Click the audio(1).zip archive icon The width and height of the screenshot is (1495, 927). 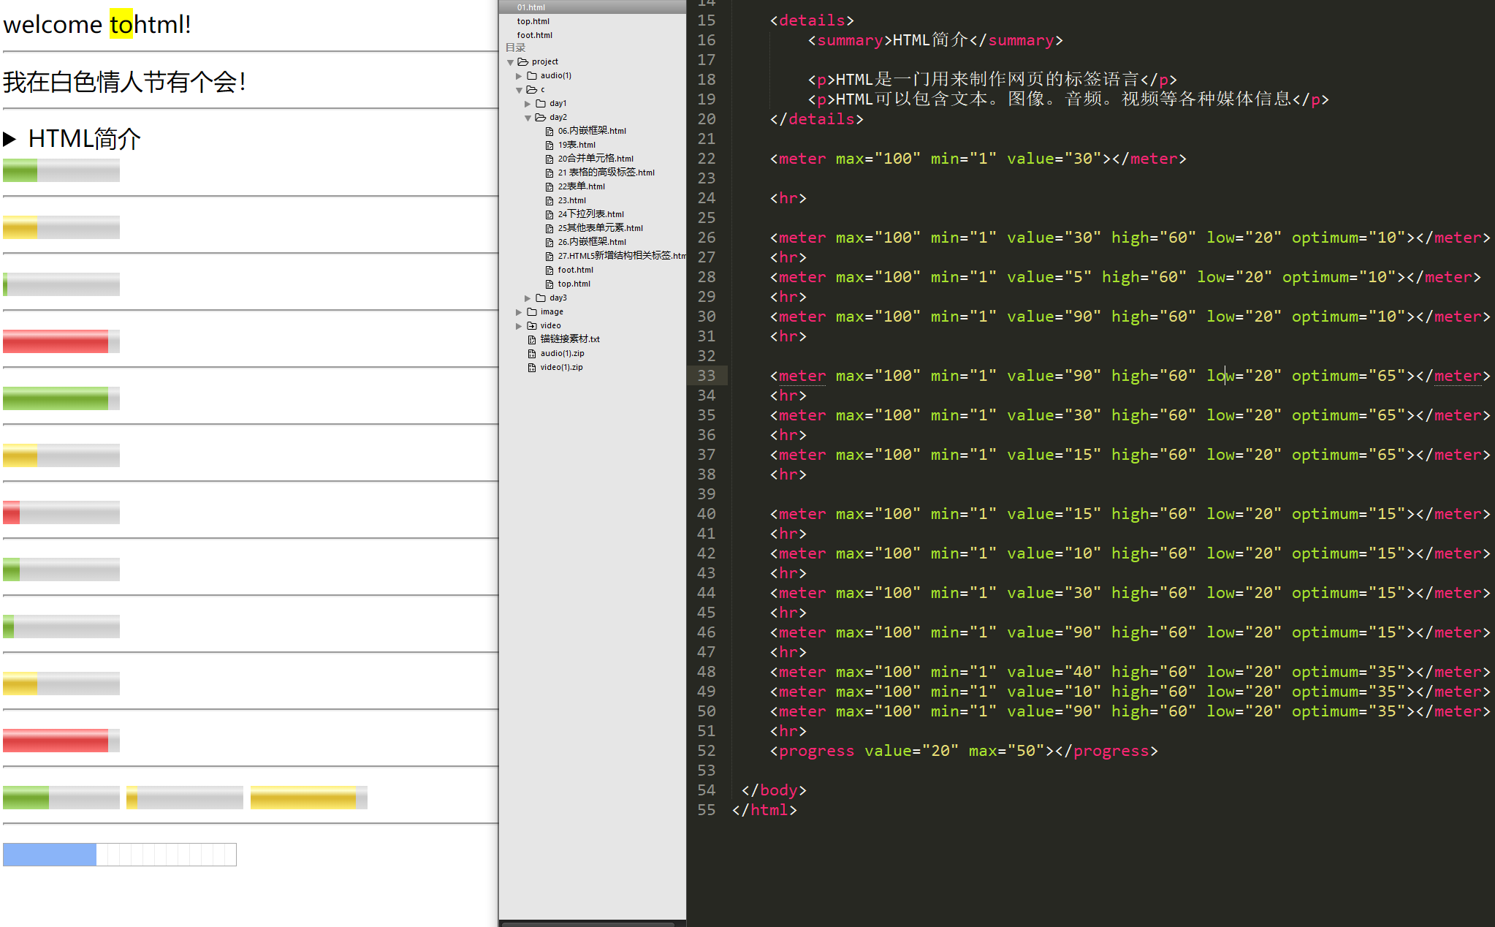point(532,354)
